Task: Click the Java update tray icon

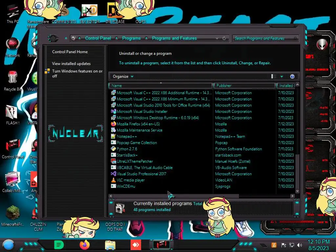Action: [x=274, y=245]
